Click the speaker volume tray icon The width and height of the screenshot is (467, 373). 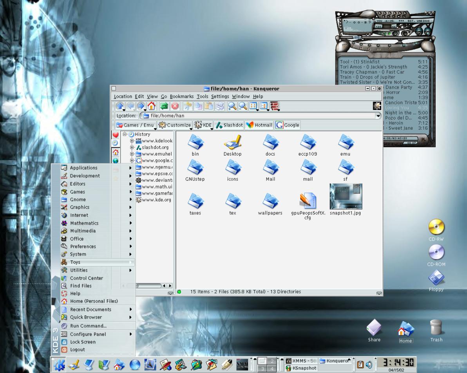point(369,364)
